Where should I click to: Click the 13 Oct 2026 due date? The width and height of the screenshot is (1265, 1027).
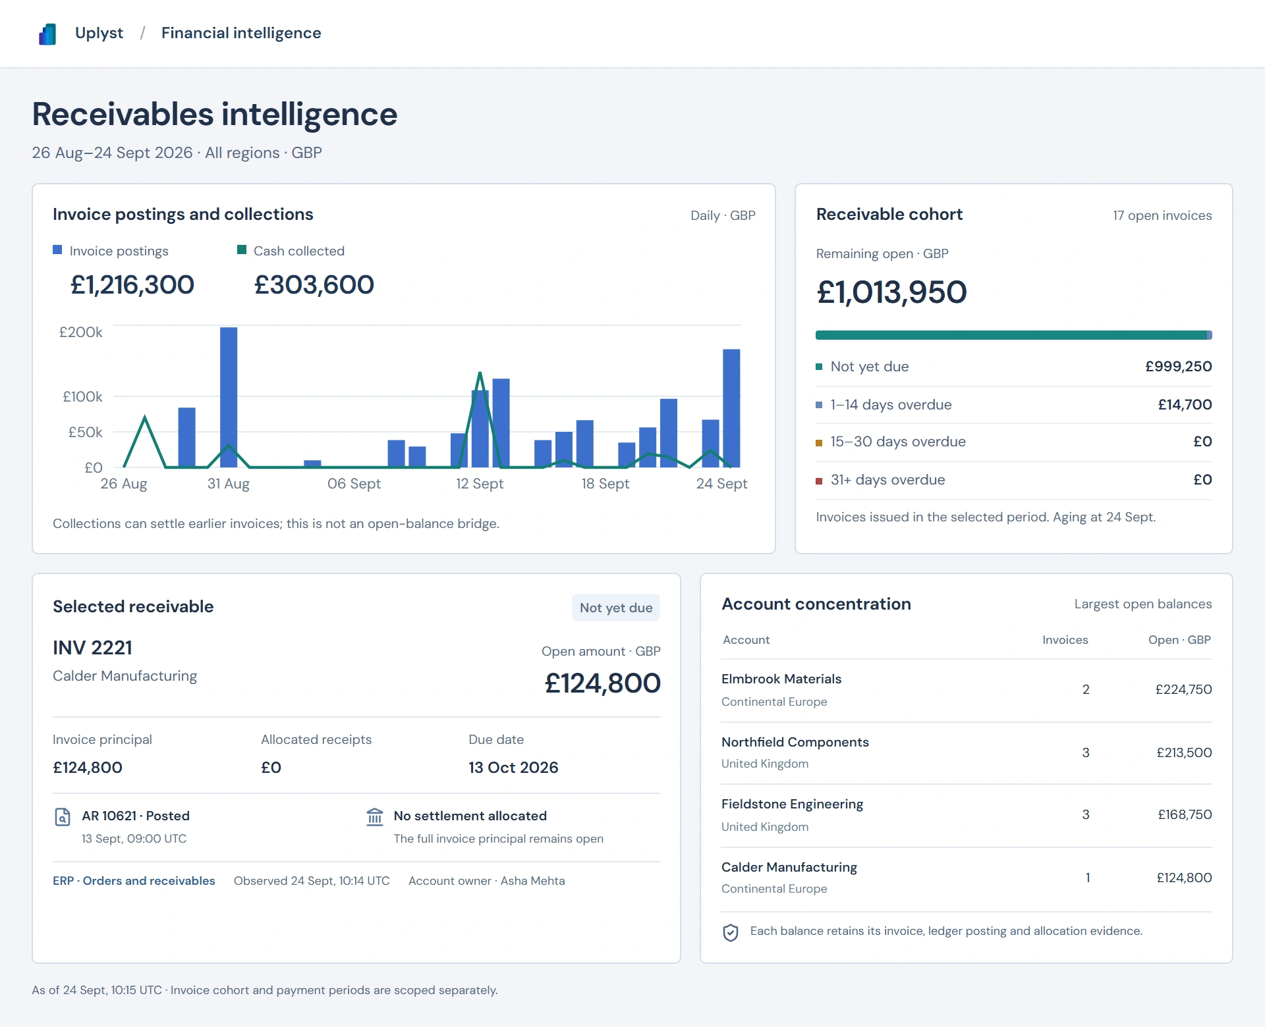click(513, 768)
